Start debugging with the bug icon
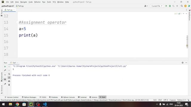Screen dimensions: 191x107 tap(170, 6)
